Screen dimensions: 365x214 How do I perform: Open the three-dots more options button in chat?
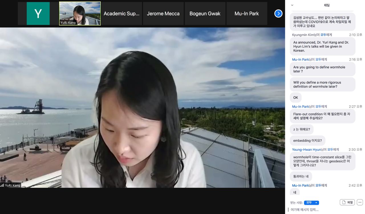pyautogui.click(x=360, y=202)
